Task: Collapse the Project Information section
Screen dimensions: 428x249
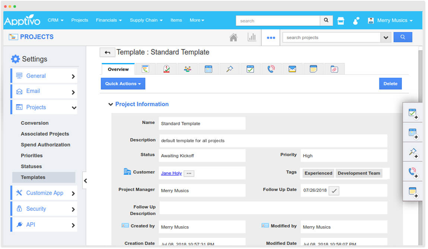Action: point(111,104)
